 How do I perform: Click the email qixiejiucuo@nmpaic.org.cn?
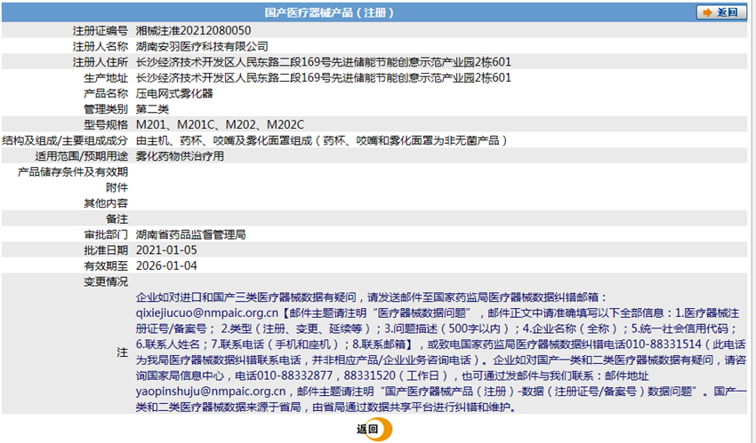pyautogui.click(x=207, y=313)
